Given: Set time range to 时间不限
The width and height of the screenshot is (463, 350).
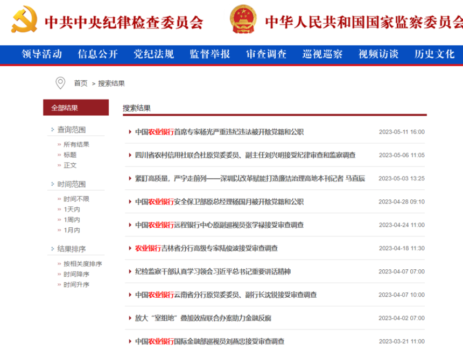Looking at the screenshot, I should point(76,199).
